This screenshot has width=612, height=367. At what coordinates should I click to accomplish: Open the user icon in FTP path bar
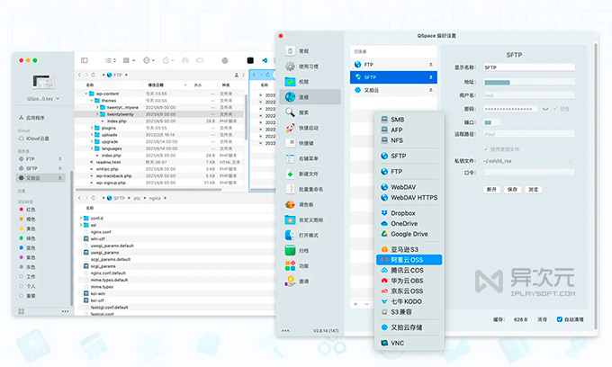[x=236, y=75]
